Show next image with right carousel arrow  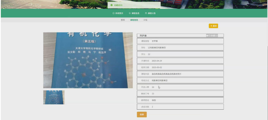pyautogui.click(x=130, y=61)
